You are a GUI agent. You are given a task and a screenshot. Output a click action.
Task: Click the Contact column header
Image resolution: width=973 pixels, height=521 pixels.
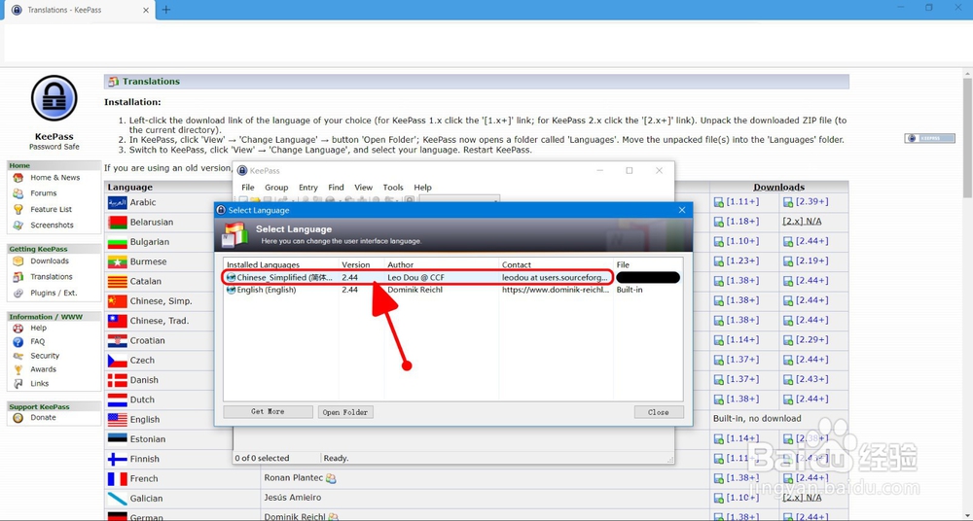[x=556, y=264]
